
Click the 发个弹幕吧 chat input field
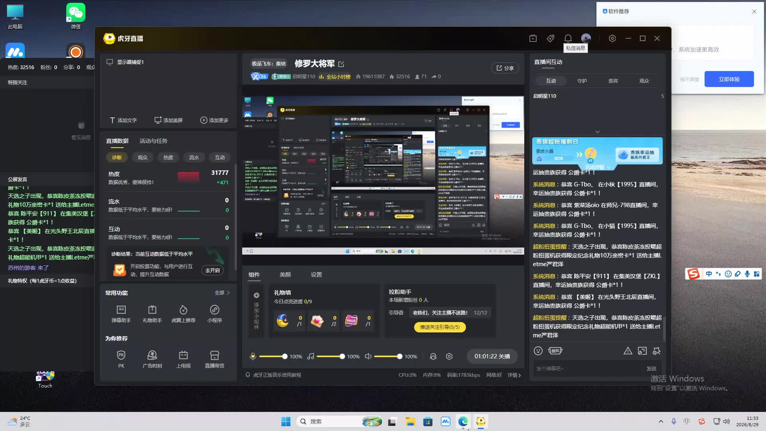coord(587,369)
